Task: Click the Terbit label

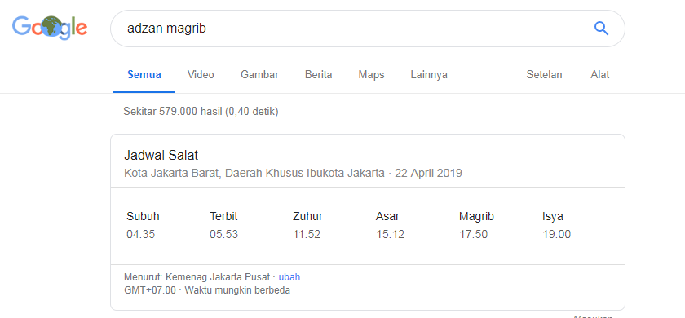Action: click(x=223, y=216)
